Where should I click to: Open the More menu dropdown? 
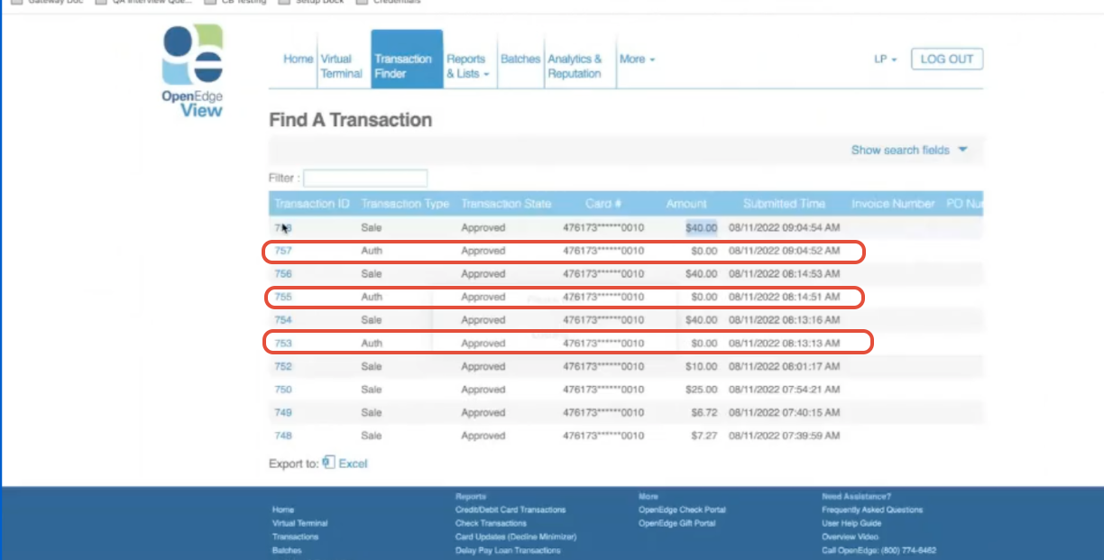pos(637,60)
